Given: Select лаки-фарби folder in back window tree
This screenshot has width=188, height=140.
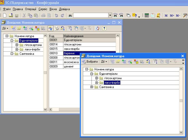Looking at the screenshot, I should 32,49.
